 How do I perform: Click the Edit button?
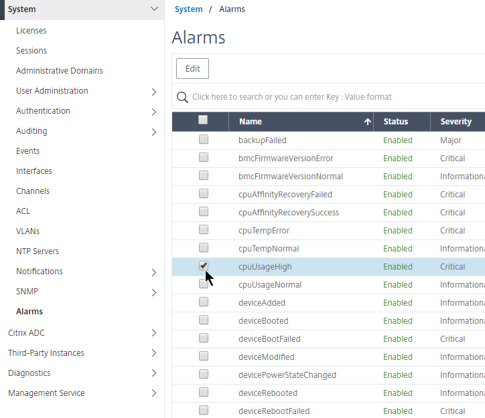tap(192, 68)
